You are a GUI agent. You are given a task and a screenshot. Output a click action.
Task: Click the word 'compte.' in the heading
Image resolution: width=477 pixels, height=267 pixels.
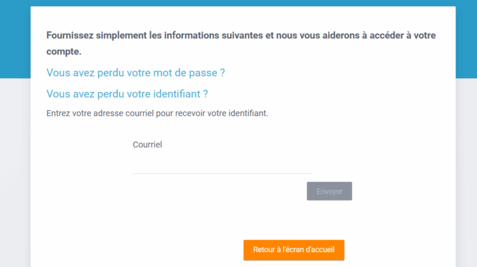tap(64, 49)
